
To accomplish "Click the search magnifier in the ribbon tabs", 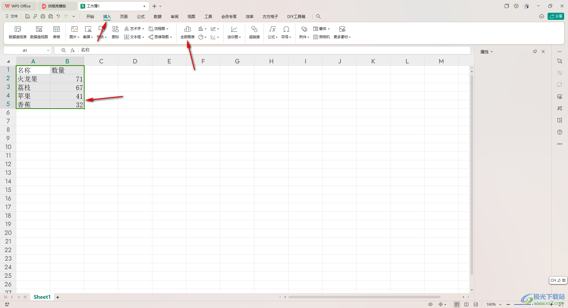I will point(318,17).
